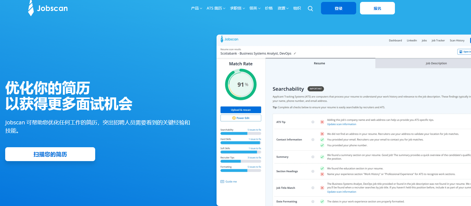The height and width of the screenshot is (206, 471).
Task: Click the red X icon in ATS Tip row
Action: click(322, 122)
